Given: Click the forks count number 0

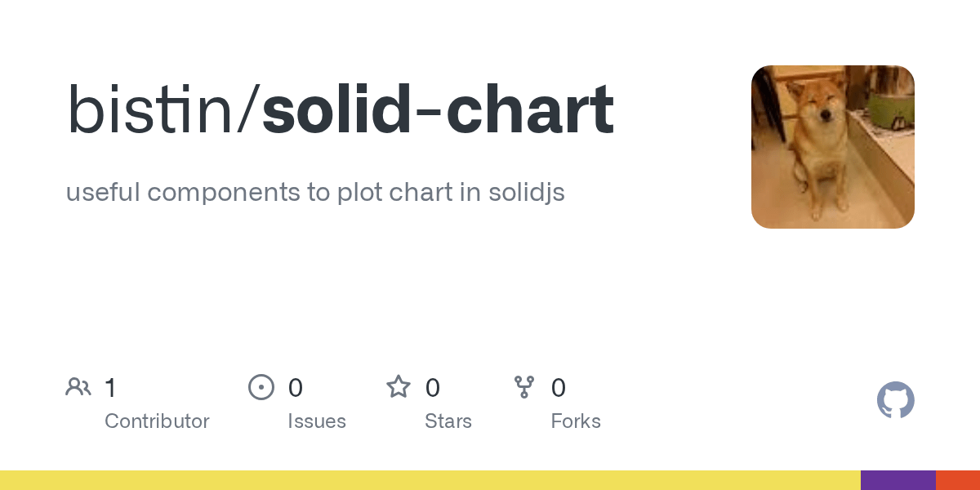Looking at the screenshot, I should coord(559,388).
